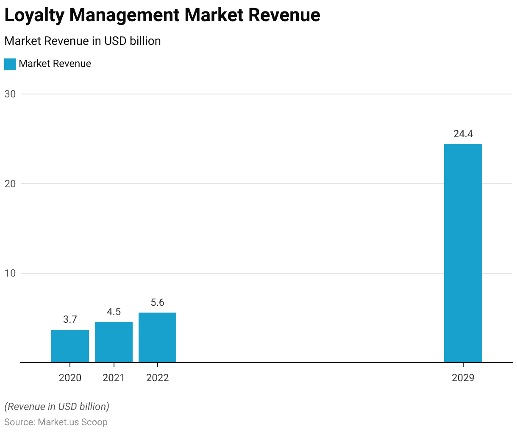This screenshot has width=517, height=432.
Task: Select the 20 y-axis tick label
Action: click(10, 184)
